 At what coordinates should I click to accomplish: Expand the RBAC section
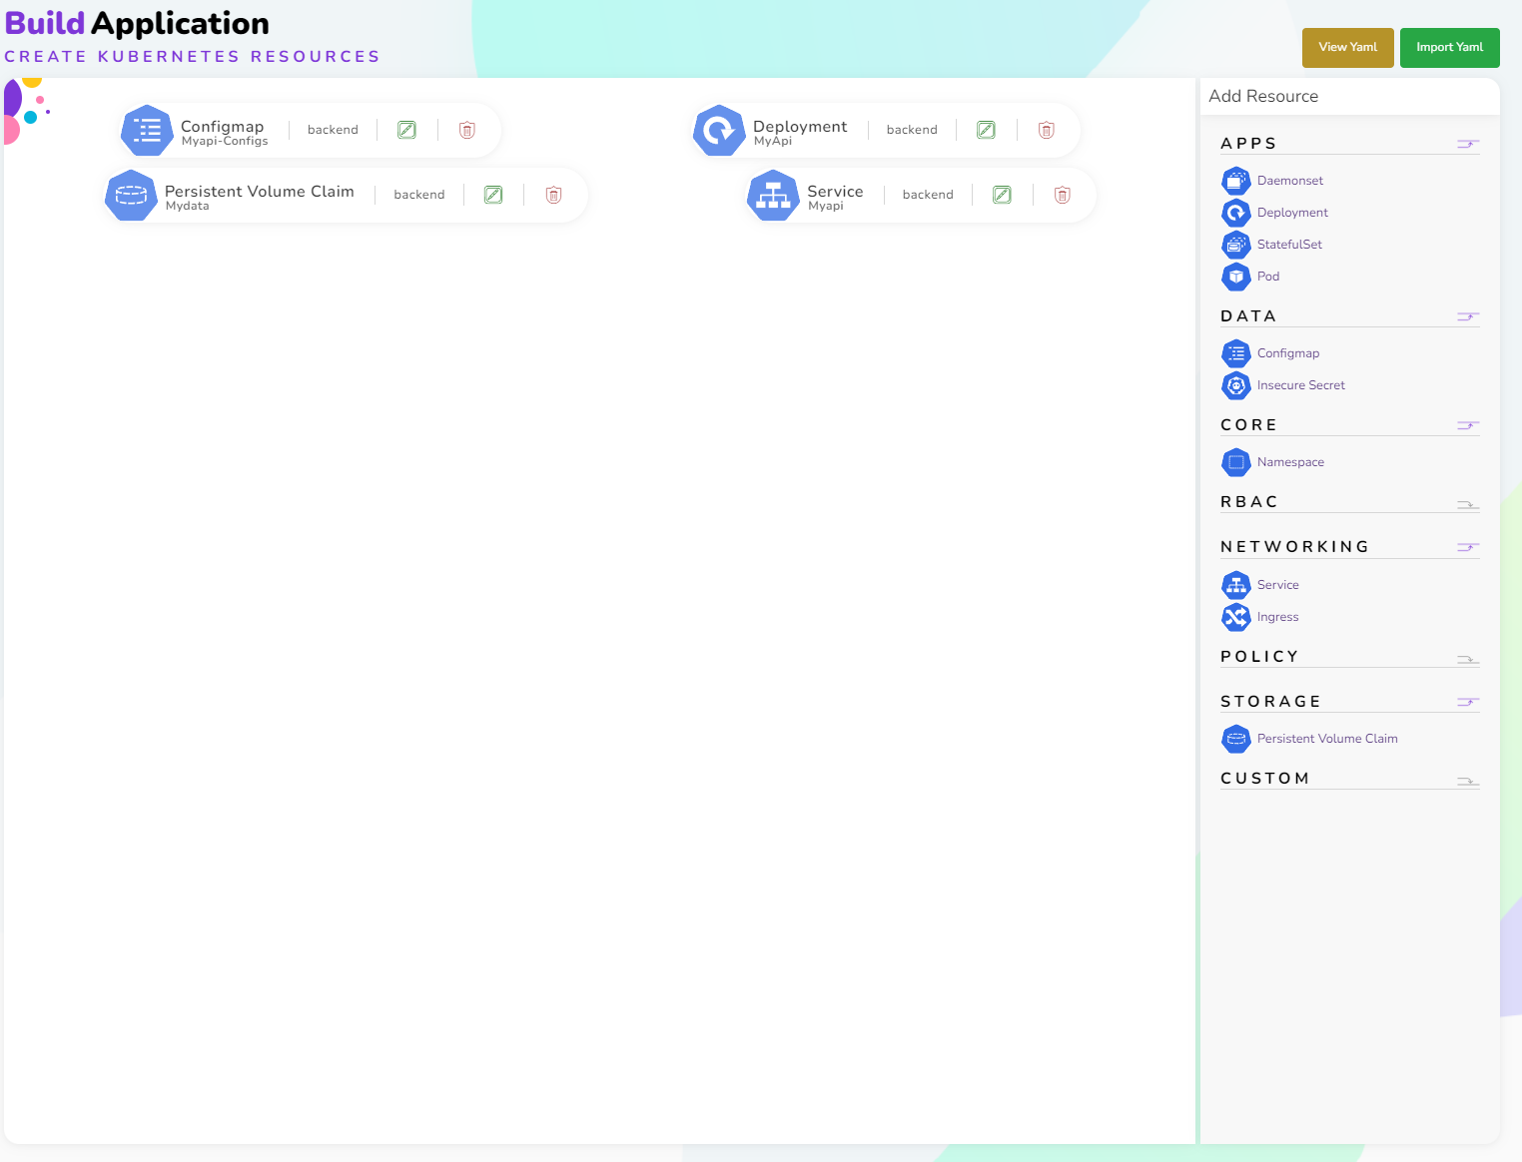pos(1467,504)
